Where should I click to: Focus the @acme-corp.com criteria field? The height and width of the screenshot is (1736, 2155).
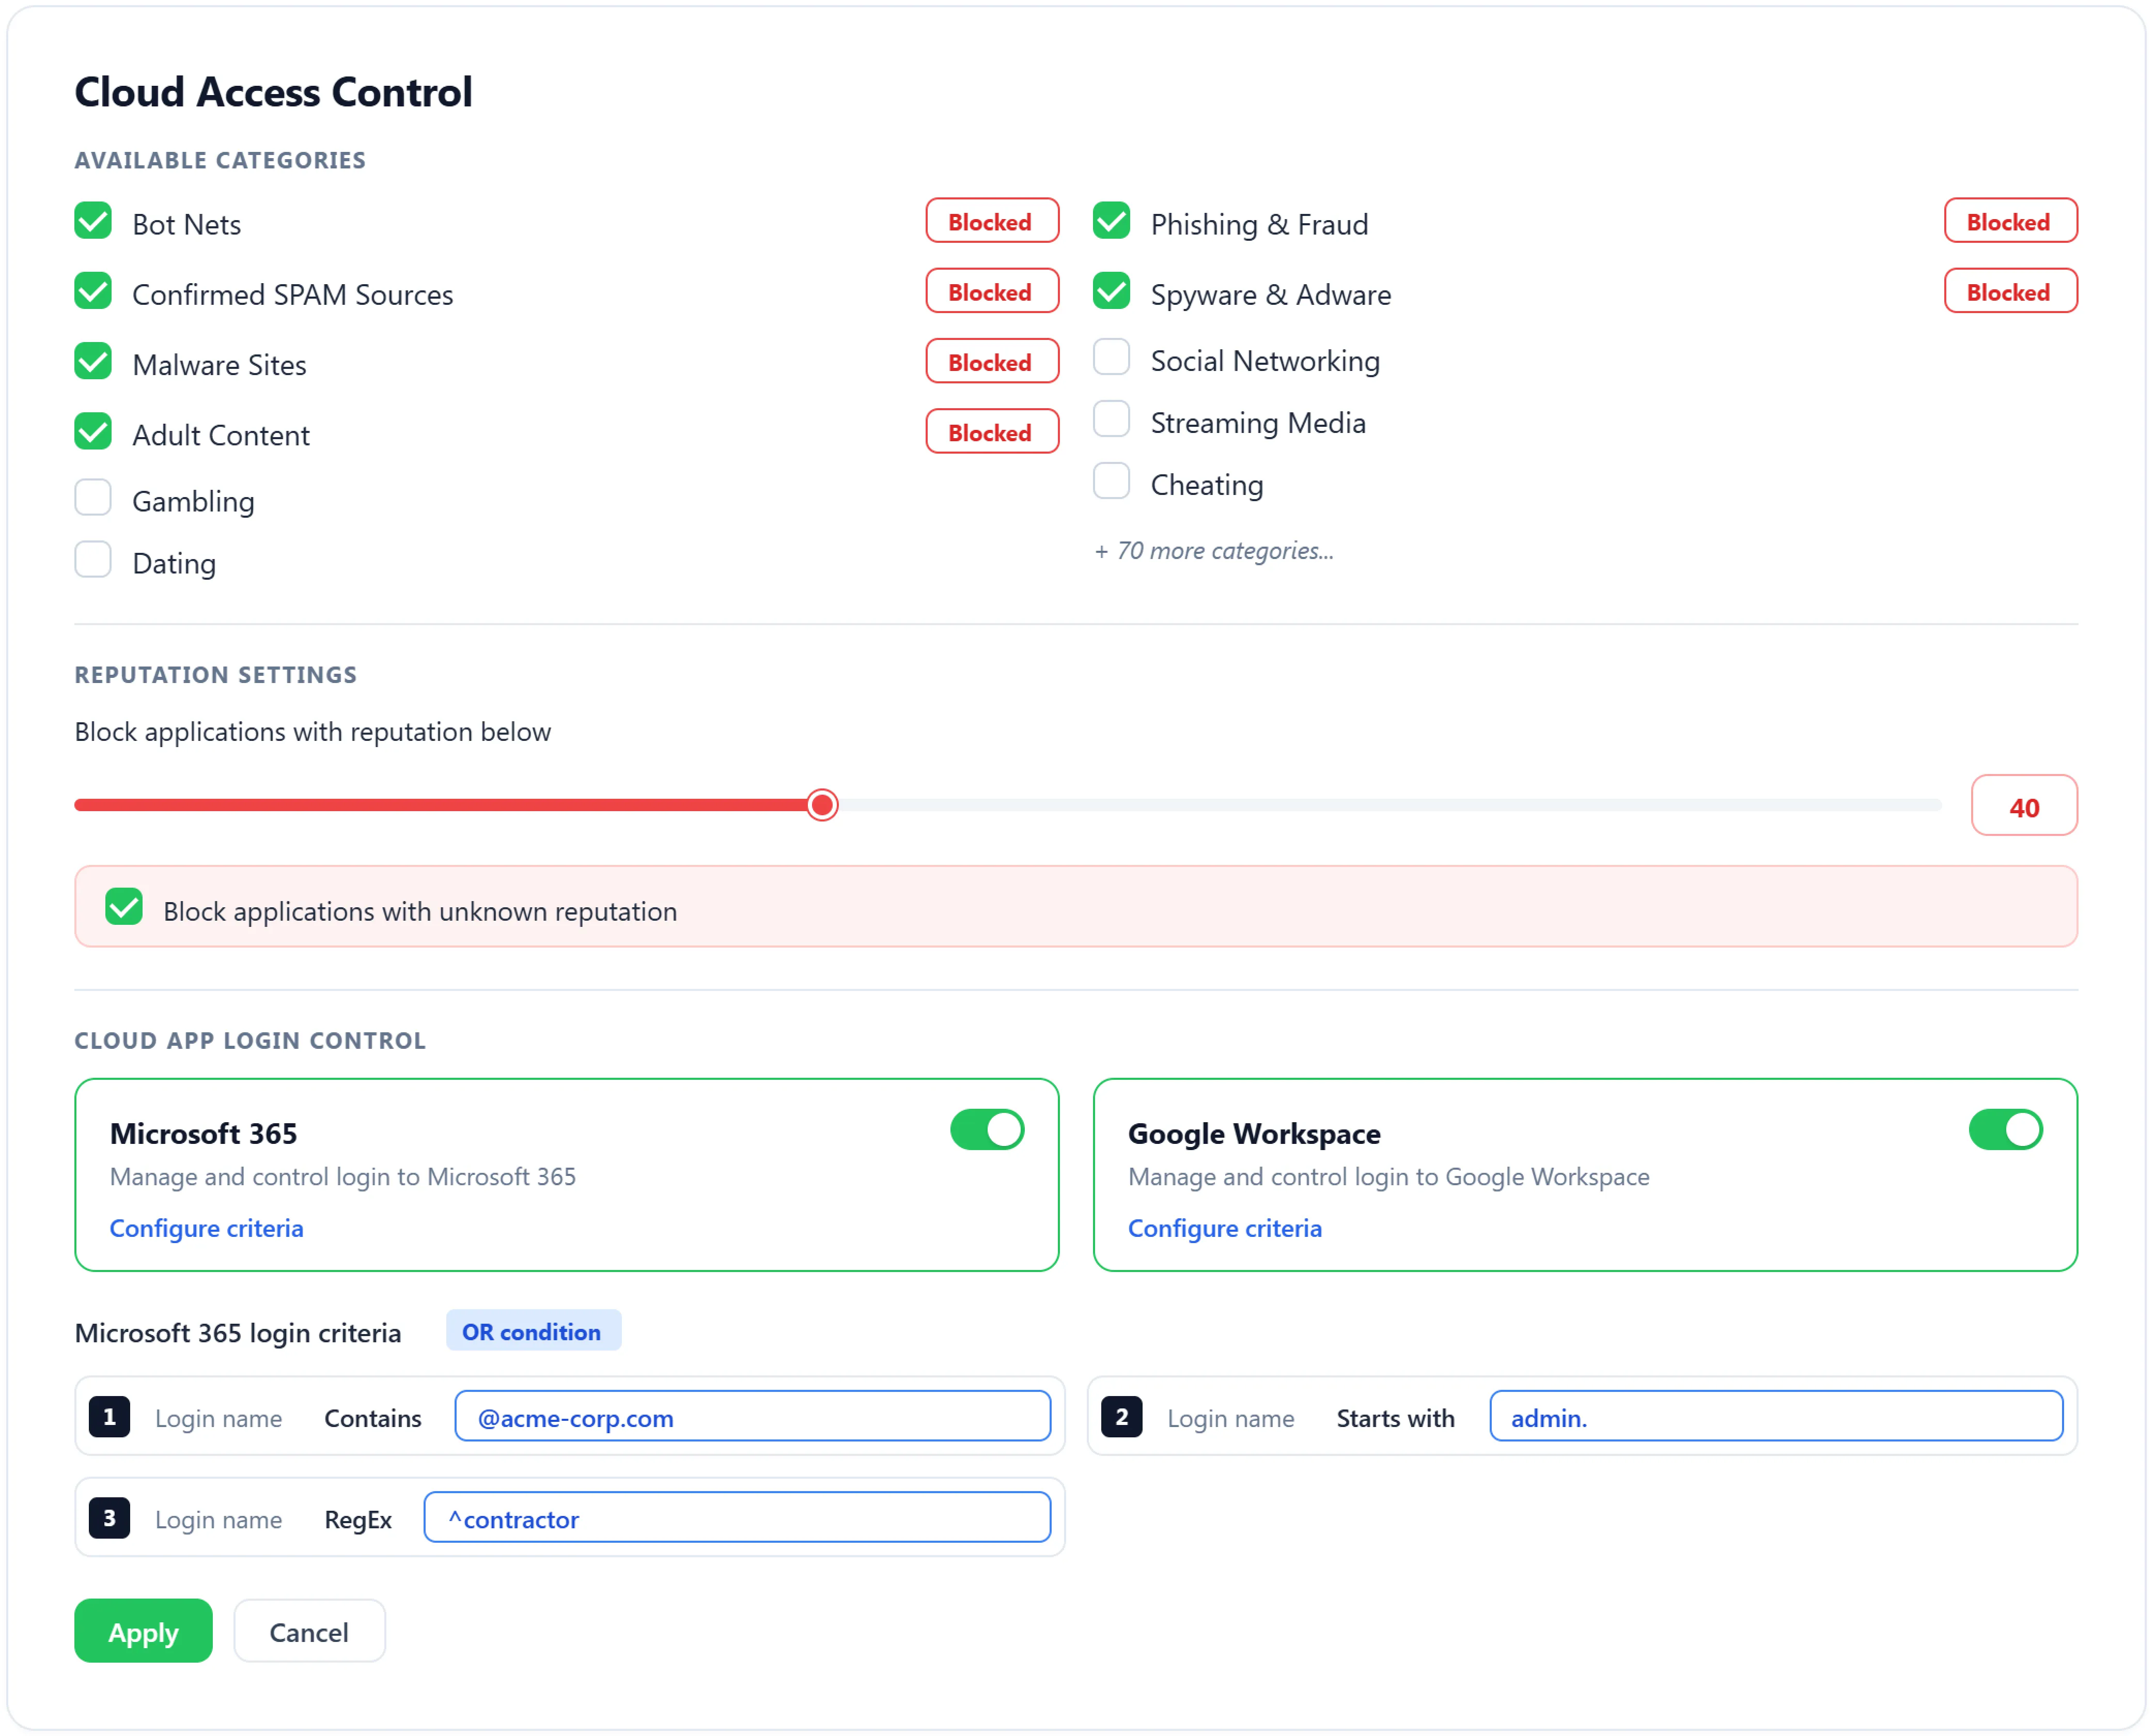[753, 1417]
